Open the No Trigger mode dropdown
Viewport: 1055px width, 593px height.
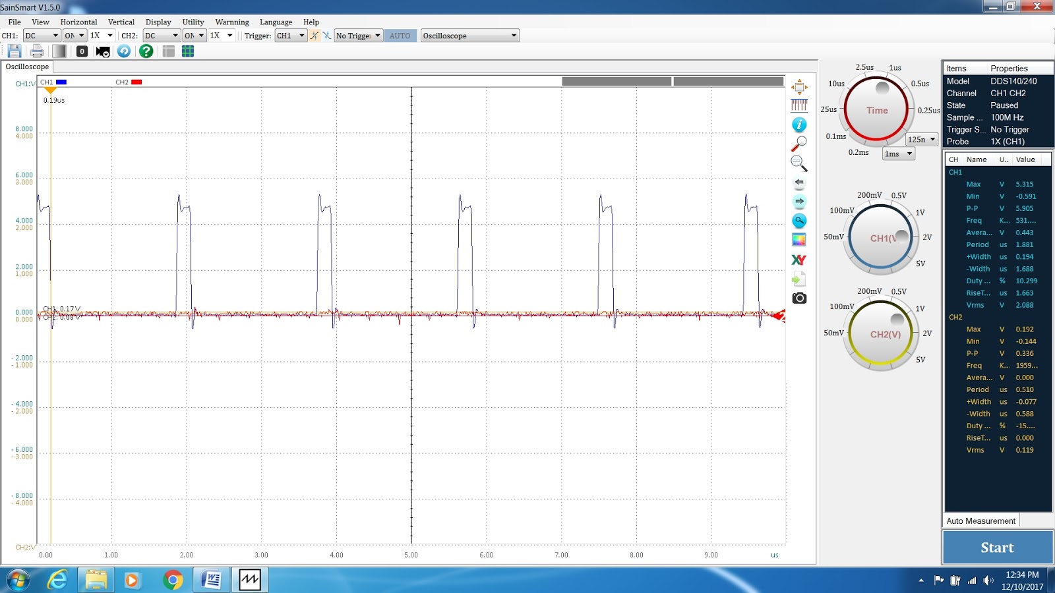pyautogui.click(x=359, y=36)
